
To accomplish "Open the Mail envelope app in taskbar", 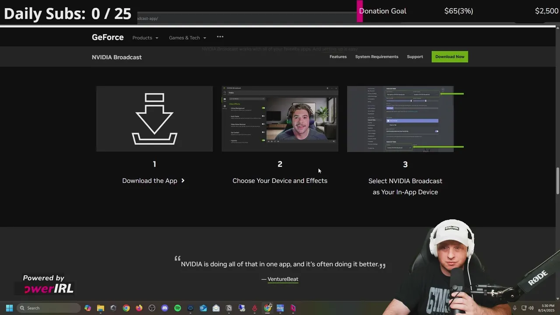I will click(216, 308).
